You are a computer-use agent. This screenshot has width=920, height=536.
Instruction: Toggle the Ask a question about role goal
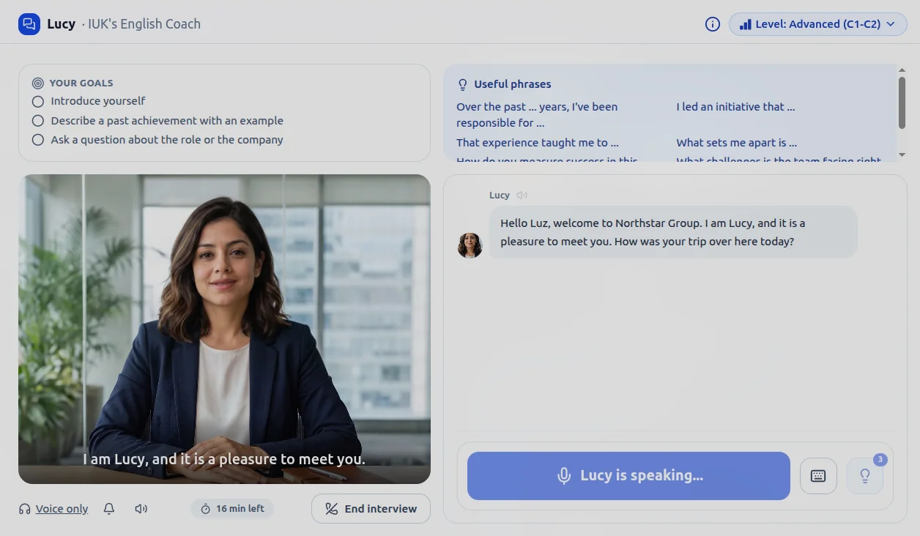pyautogui.click(x=38, y=140)
